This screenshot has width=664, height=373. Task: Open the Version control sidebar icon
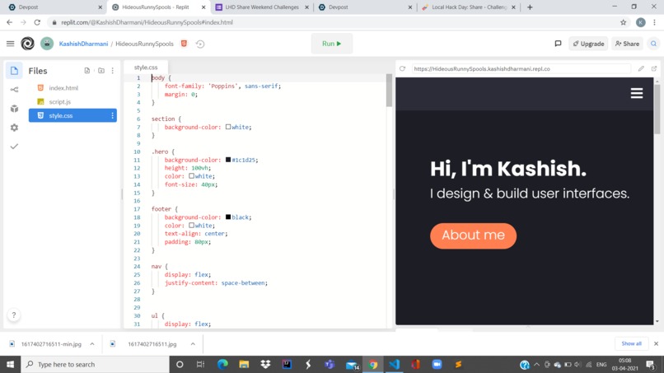pos(14,89)
